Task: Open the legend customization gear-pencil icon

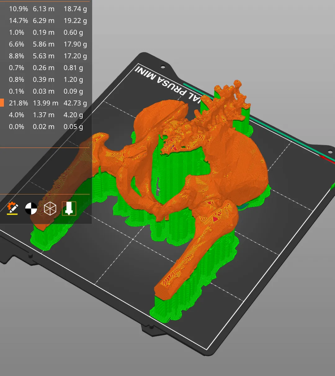Action: pyautogui.click(x=12, y=209)
